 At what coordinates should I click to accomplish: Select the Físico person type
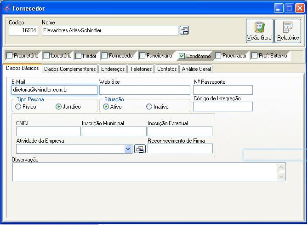click(18, 107)
